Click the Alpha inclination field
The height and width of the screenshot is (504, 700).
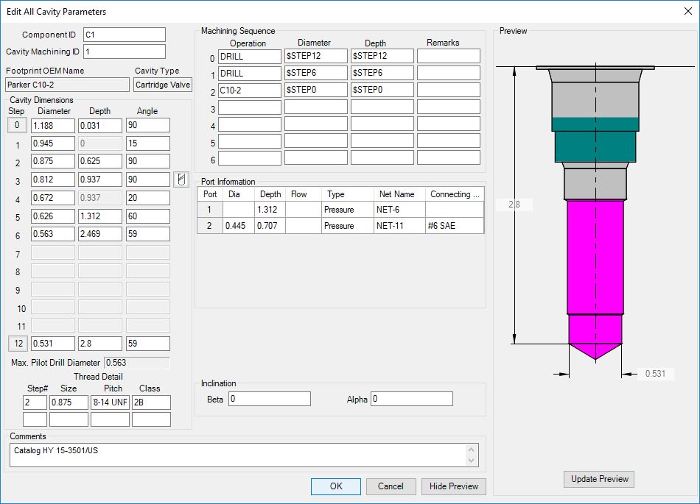411,399
